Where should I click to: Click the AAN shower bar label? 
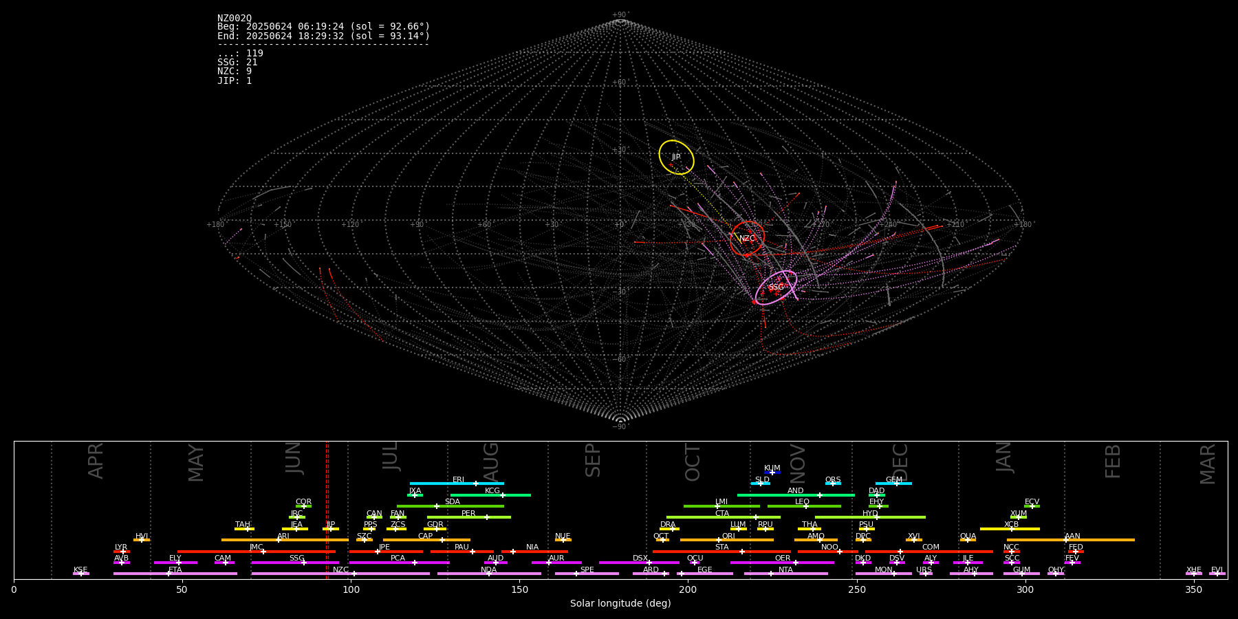pos(1073,536)
